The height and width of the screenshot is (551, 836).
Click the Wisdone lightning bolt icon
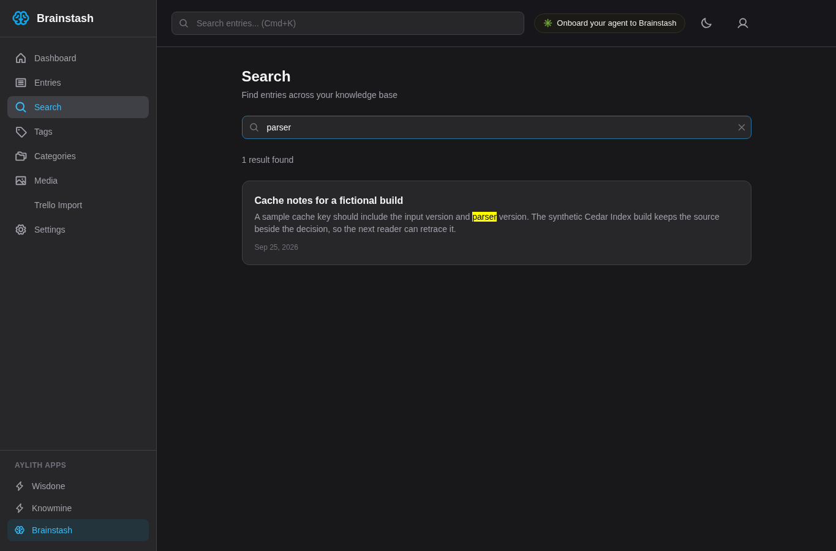click(20, 486)
